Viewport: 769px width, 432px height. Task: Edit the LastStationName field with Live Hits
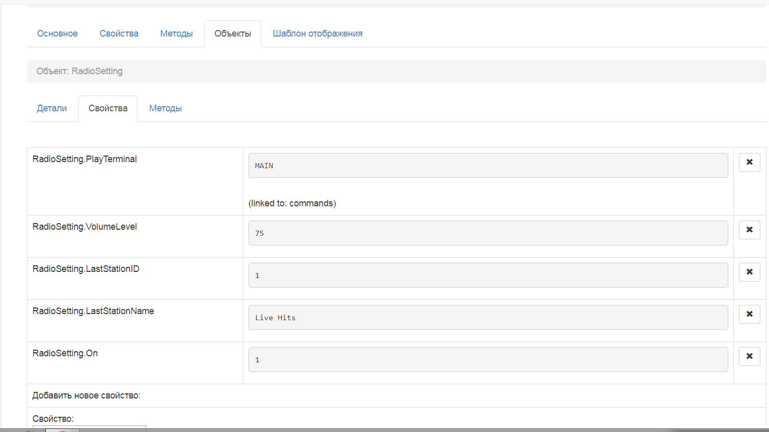pyautogui.click(x=488, y=318)
